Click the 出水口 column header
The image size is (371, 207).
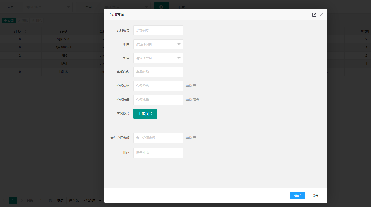[366, 31]
